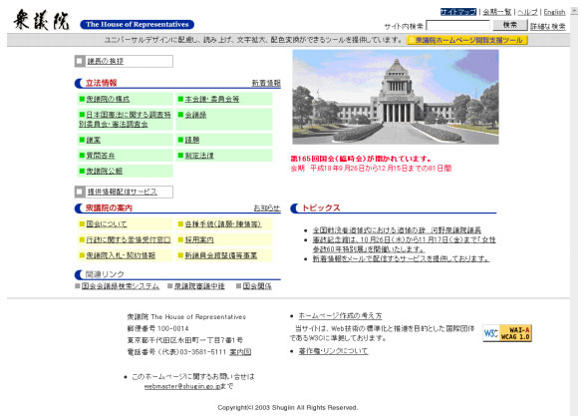This screenshot has width=587, height=416.
Task: Click the 検索 search button
Action: [x=509, y=25]
